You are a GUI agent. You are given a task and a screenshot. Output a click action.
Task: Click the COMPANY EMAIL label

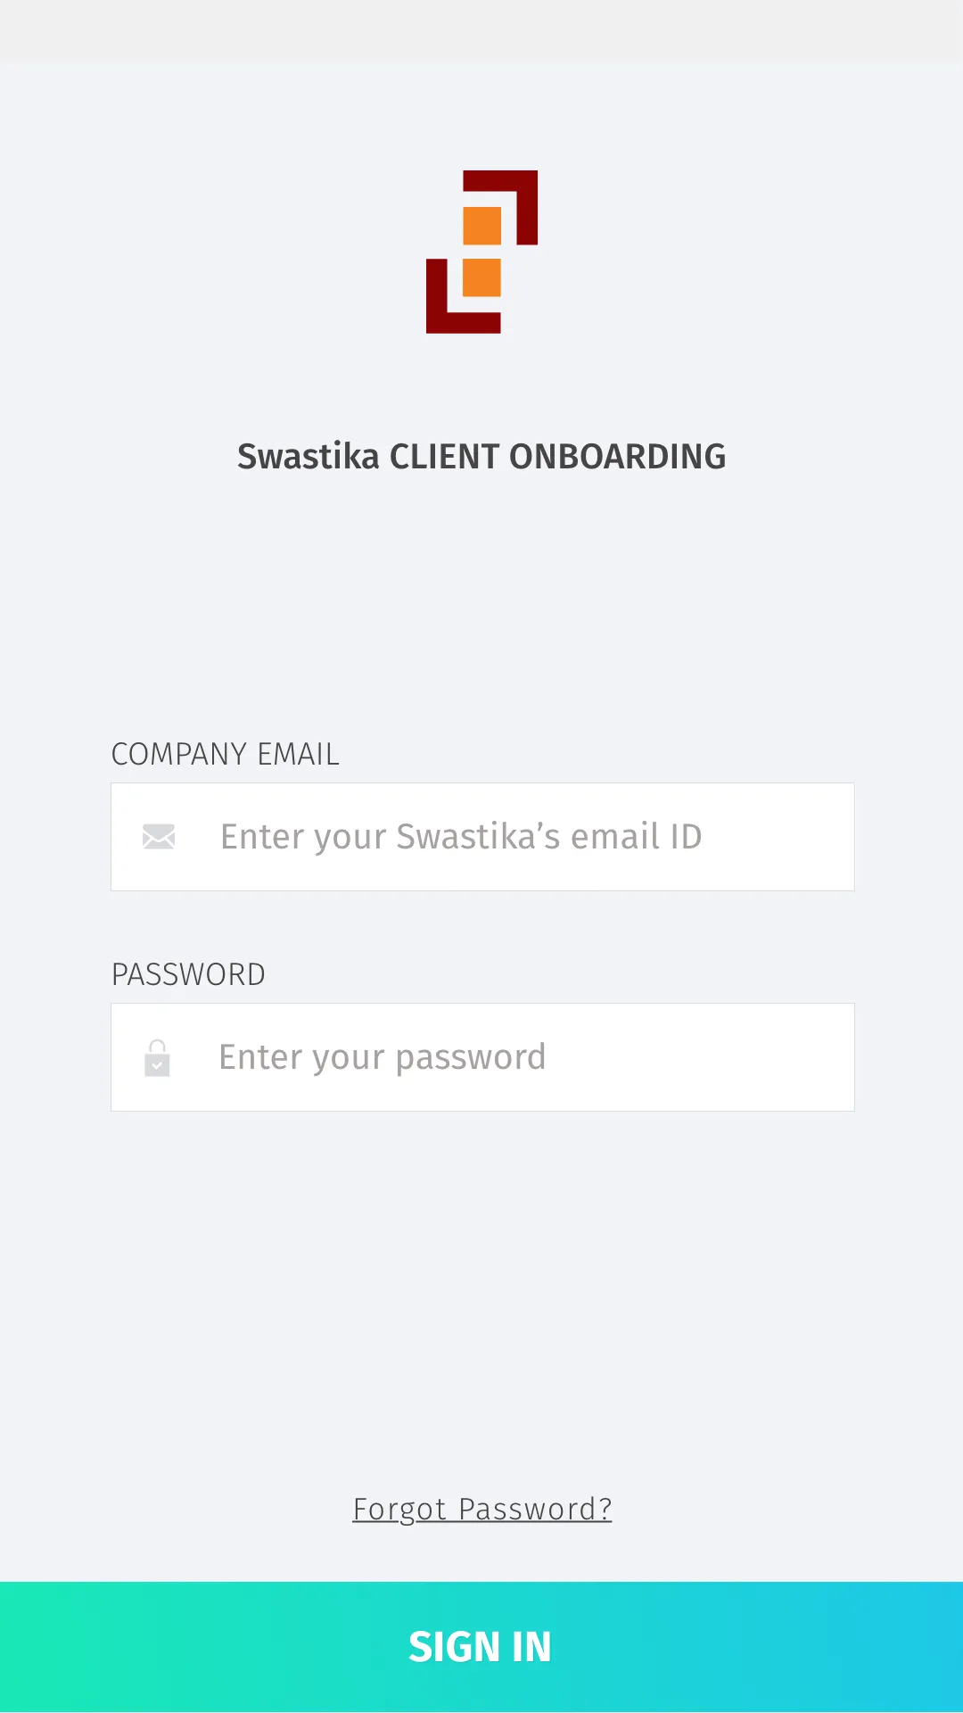(x=226, y=754)
